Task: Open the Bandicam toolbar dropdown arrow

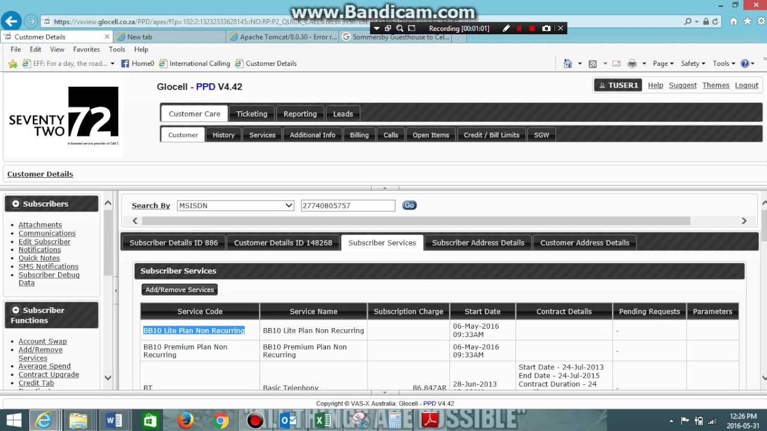Action: 376,28
